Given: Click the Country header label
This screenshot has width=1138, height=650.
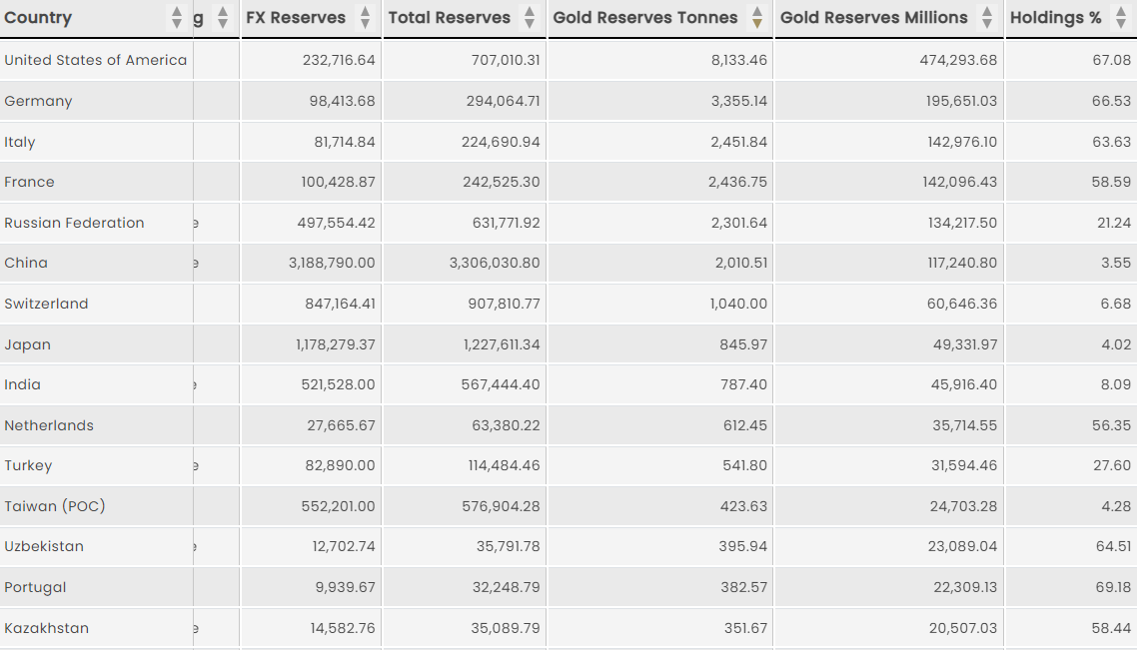Looking at the screenshot, I should click(x=38, y=17).
